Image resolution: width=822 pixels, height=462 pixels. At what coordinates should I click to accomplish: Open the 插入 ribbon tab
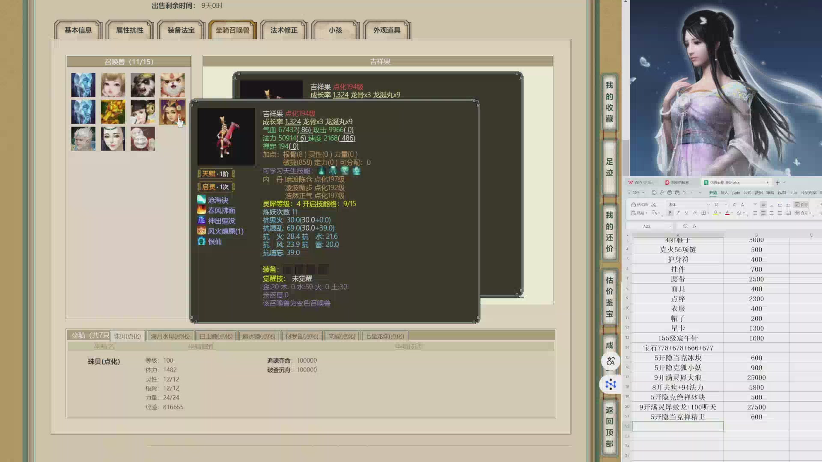tap(724, 192)
